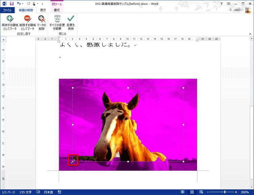
Task: Click the top-left marquee handle
Action: (x=73, y=88)
